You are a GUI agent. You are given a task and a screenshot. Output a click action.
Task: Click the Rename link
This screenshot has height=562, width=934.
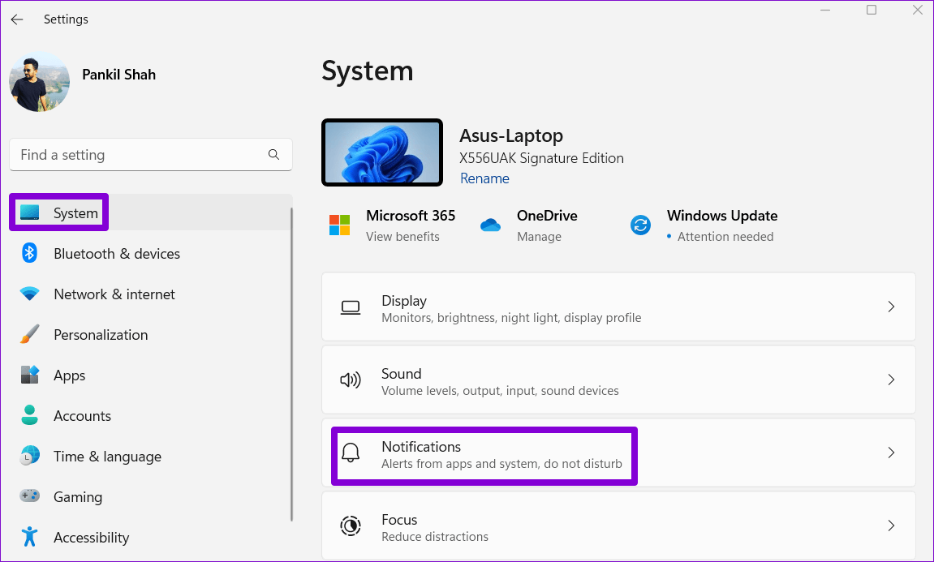[484, 178]
